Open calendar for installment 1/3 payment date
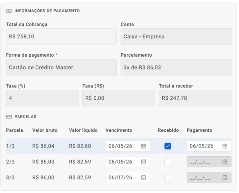 (x=225, y=146)
